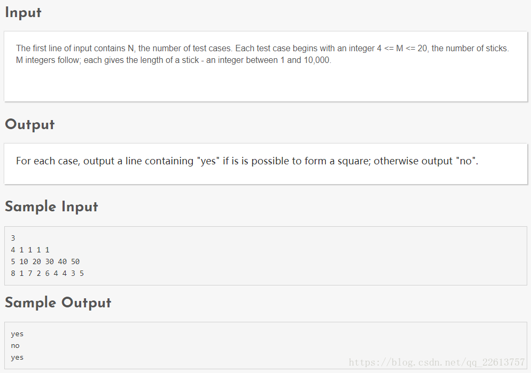Click the Output section heading
The image size is (531, 373).
point(30,125)
